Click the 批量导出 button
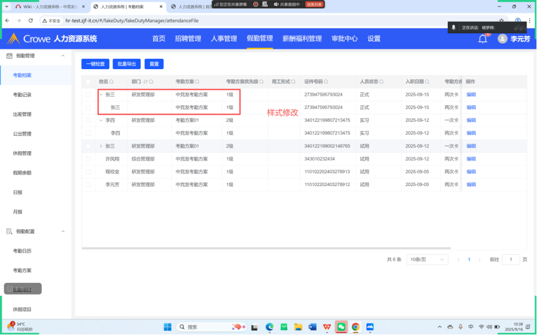The image size is (537, 335). click(x=126, y=64)
